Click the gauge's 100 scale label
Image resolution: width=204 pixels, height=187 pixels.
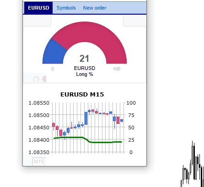(x=117, y=69)
